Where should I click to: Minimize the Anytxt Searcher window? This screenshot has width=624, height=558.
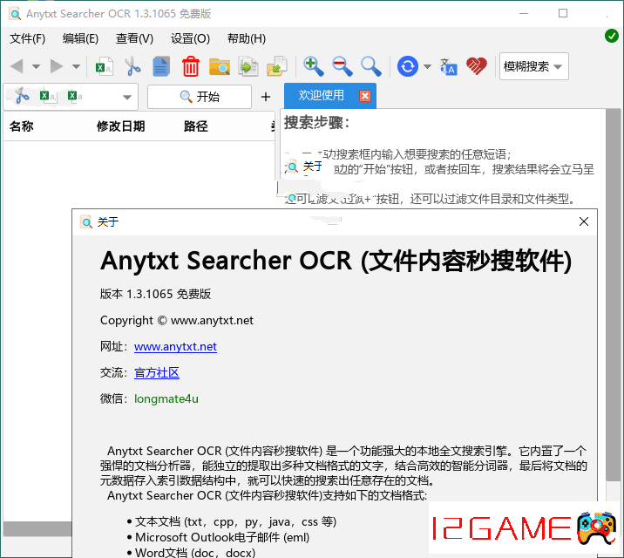pos(524,14)
